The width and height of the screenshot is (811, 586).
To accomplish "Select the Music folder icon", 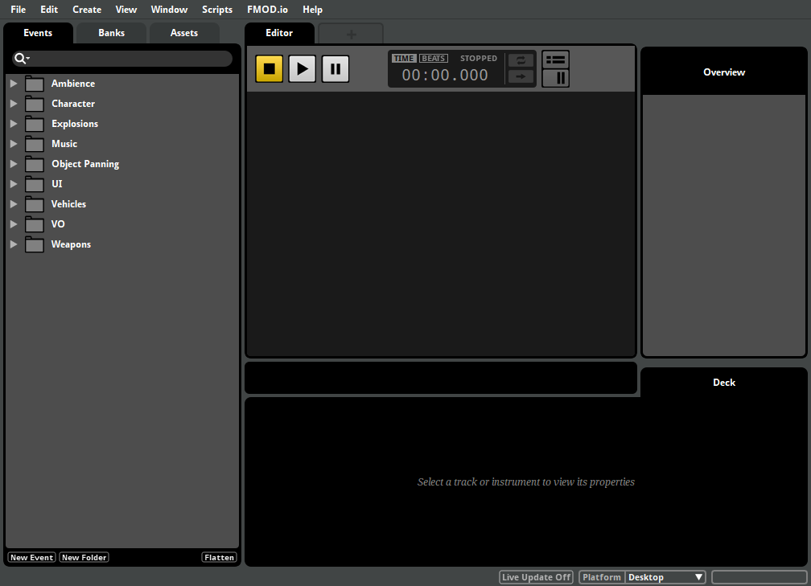I will pyautogui.click(x=35, y=144).
